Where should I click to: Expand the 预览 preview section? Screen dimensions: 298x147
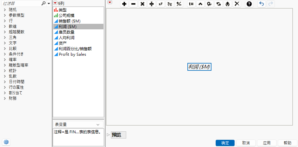(x=108, y=135)
